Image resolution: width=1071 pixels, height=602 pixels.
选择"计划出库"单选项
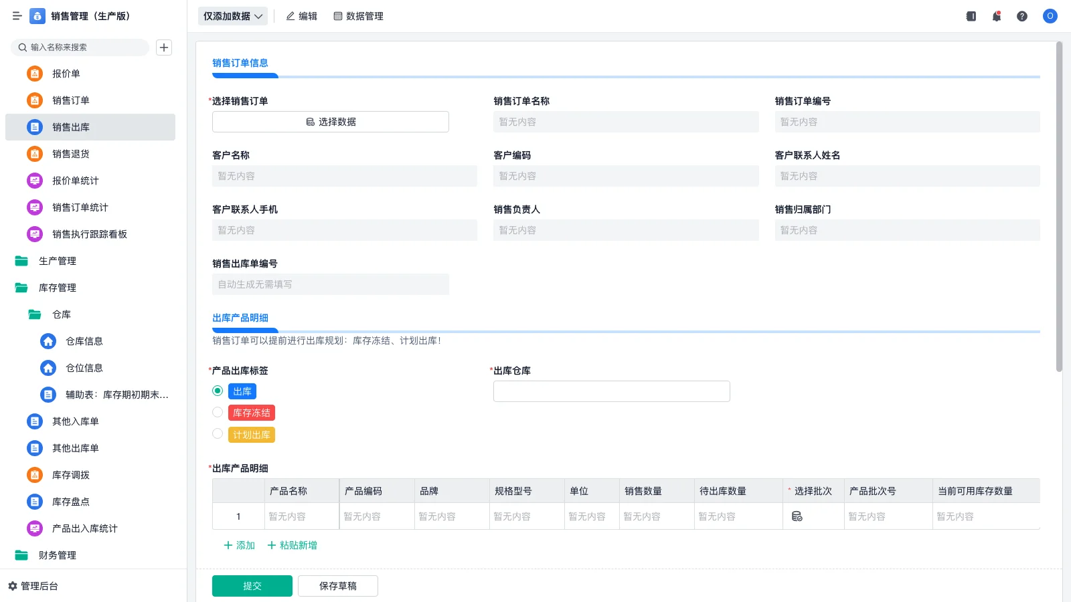(218, 433)
